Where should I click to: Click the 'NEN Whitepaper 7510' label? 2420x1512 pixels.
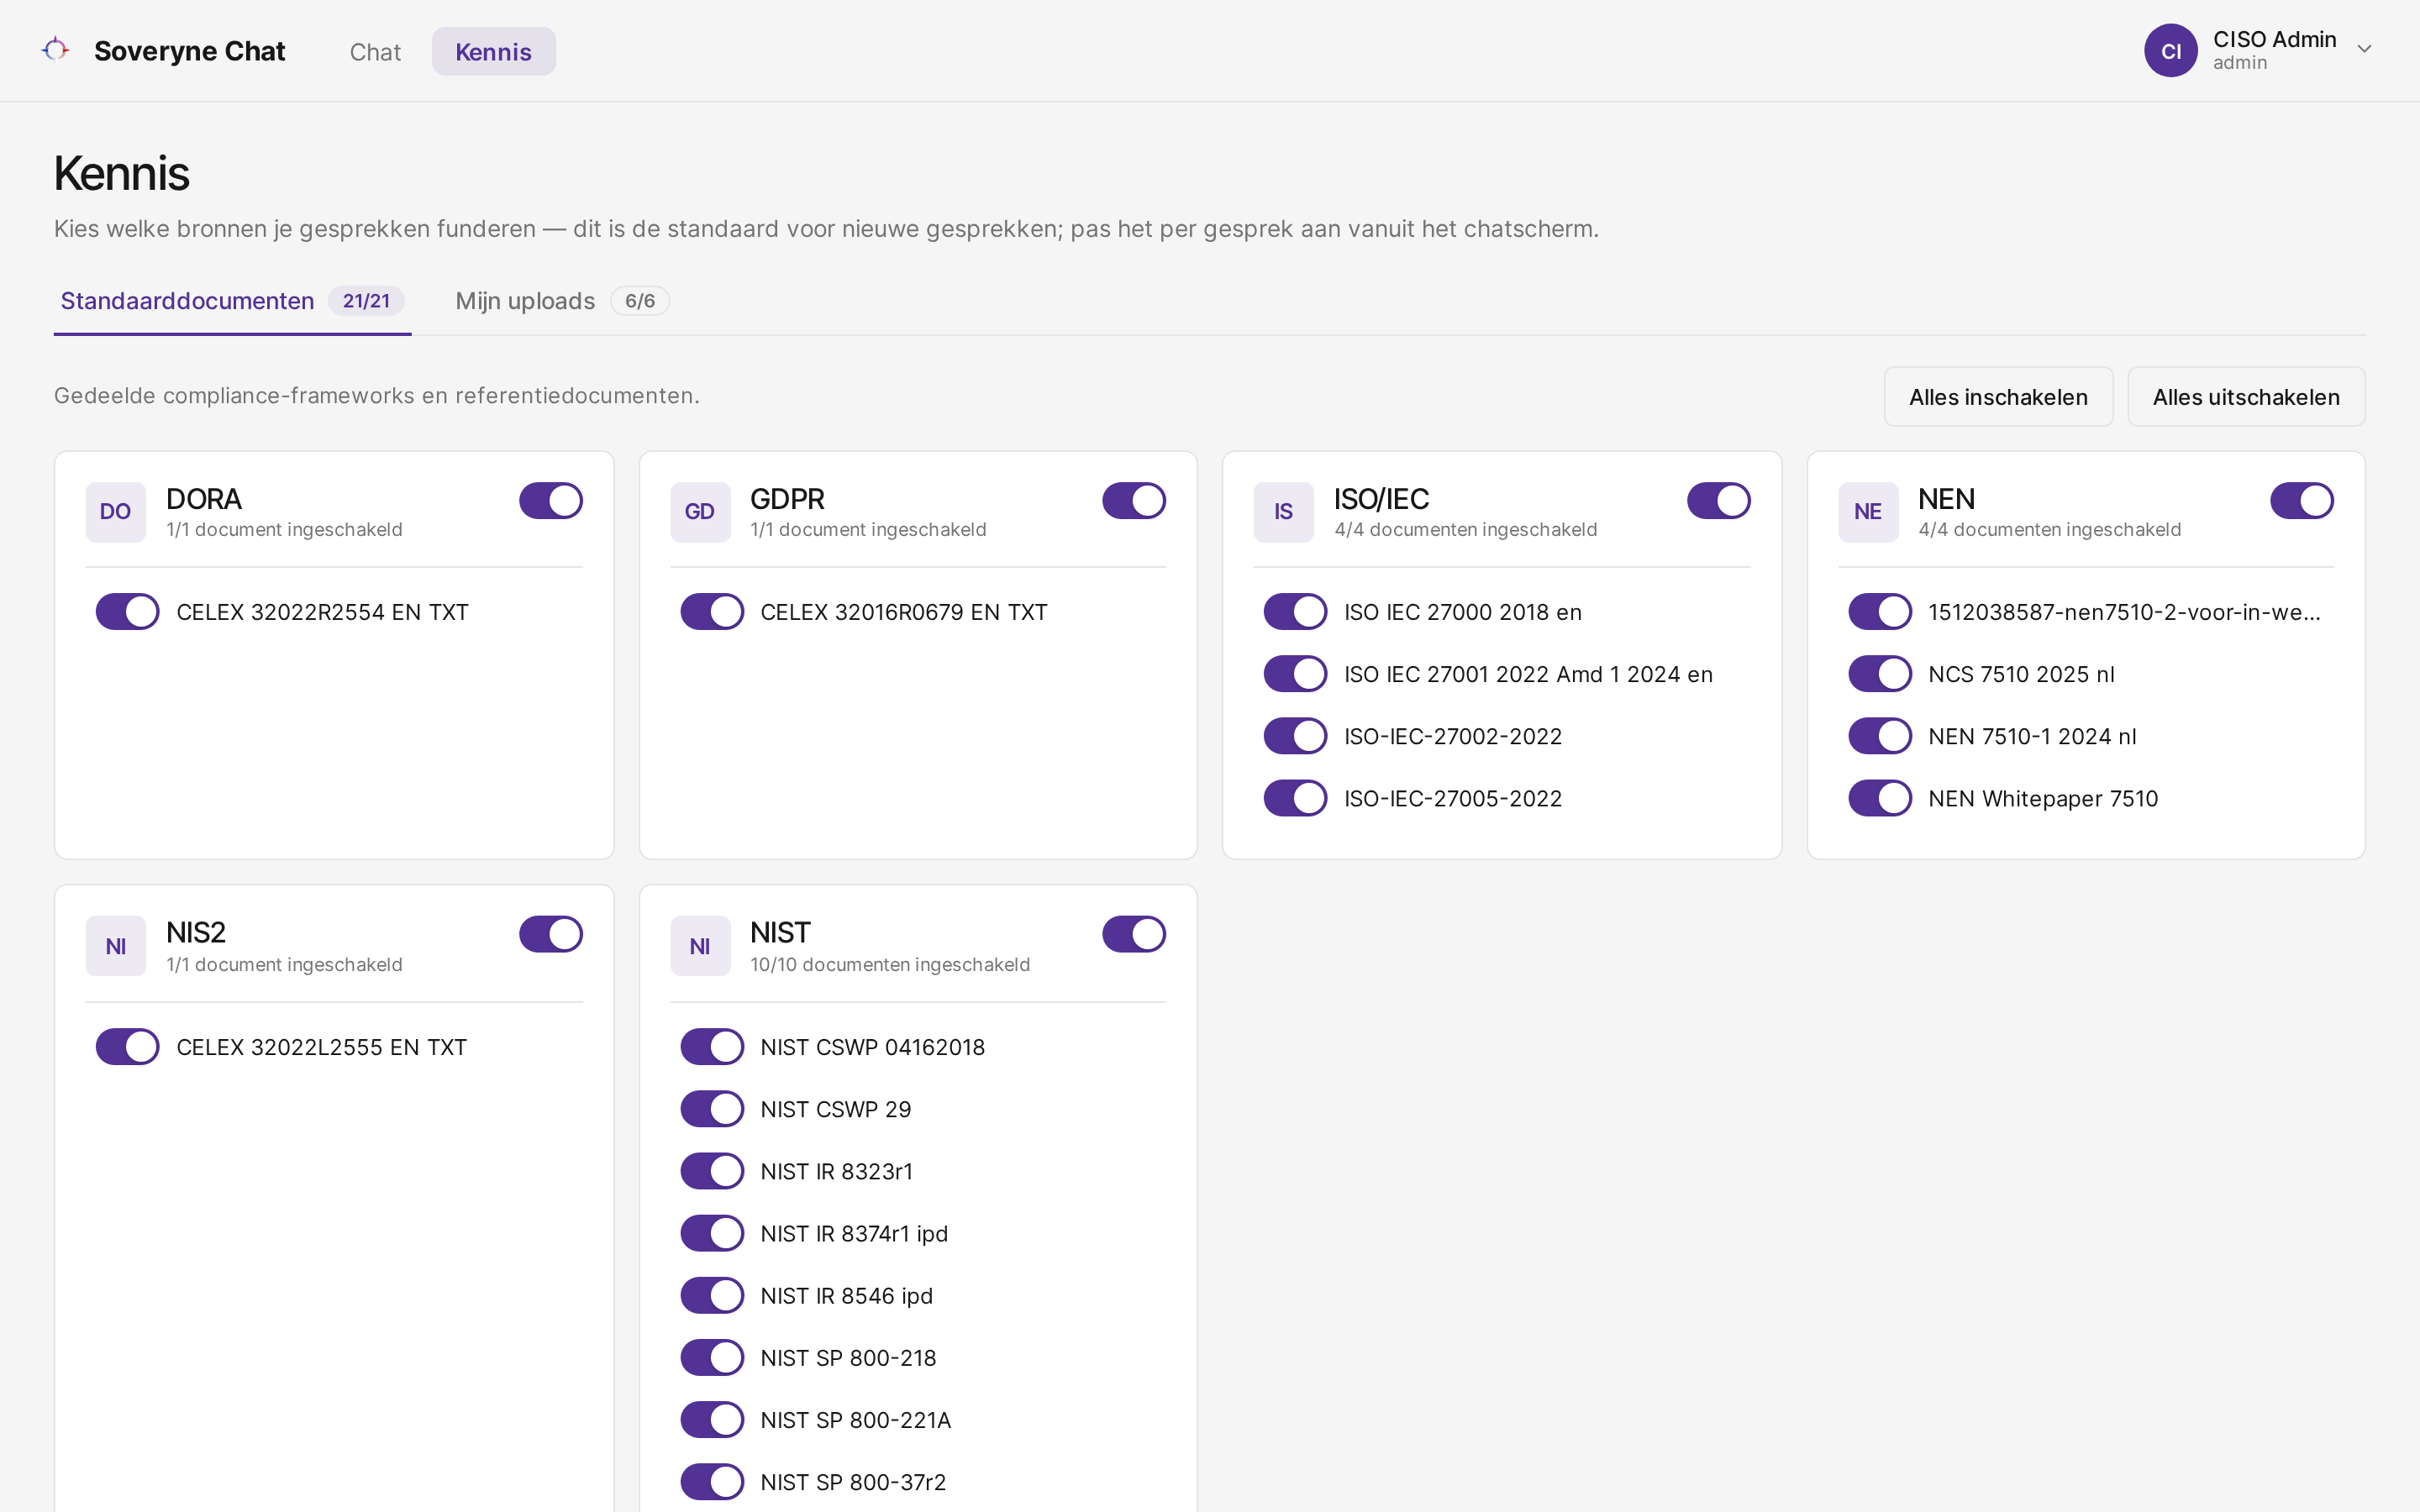click(x=2043, y=798)
